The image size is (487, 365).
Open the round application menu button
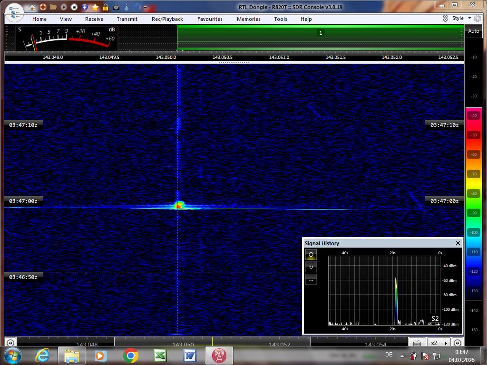point(14,12)
